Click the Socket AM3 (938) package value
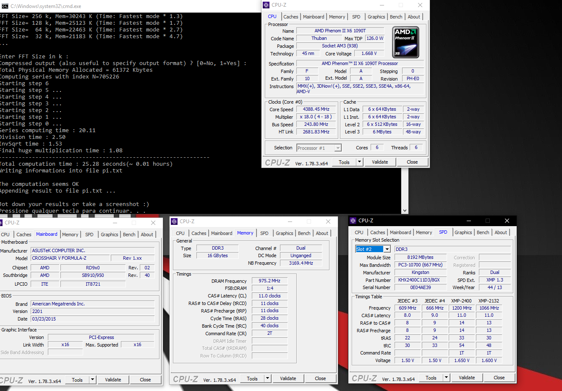This screenshot has height=391, width=562. 340,46
